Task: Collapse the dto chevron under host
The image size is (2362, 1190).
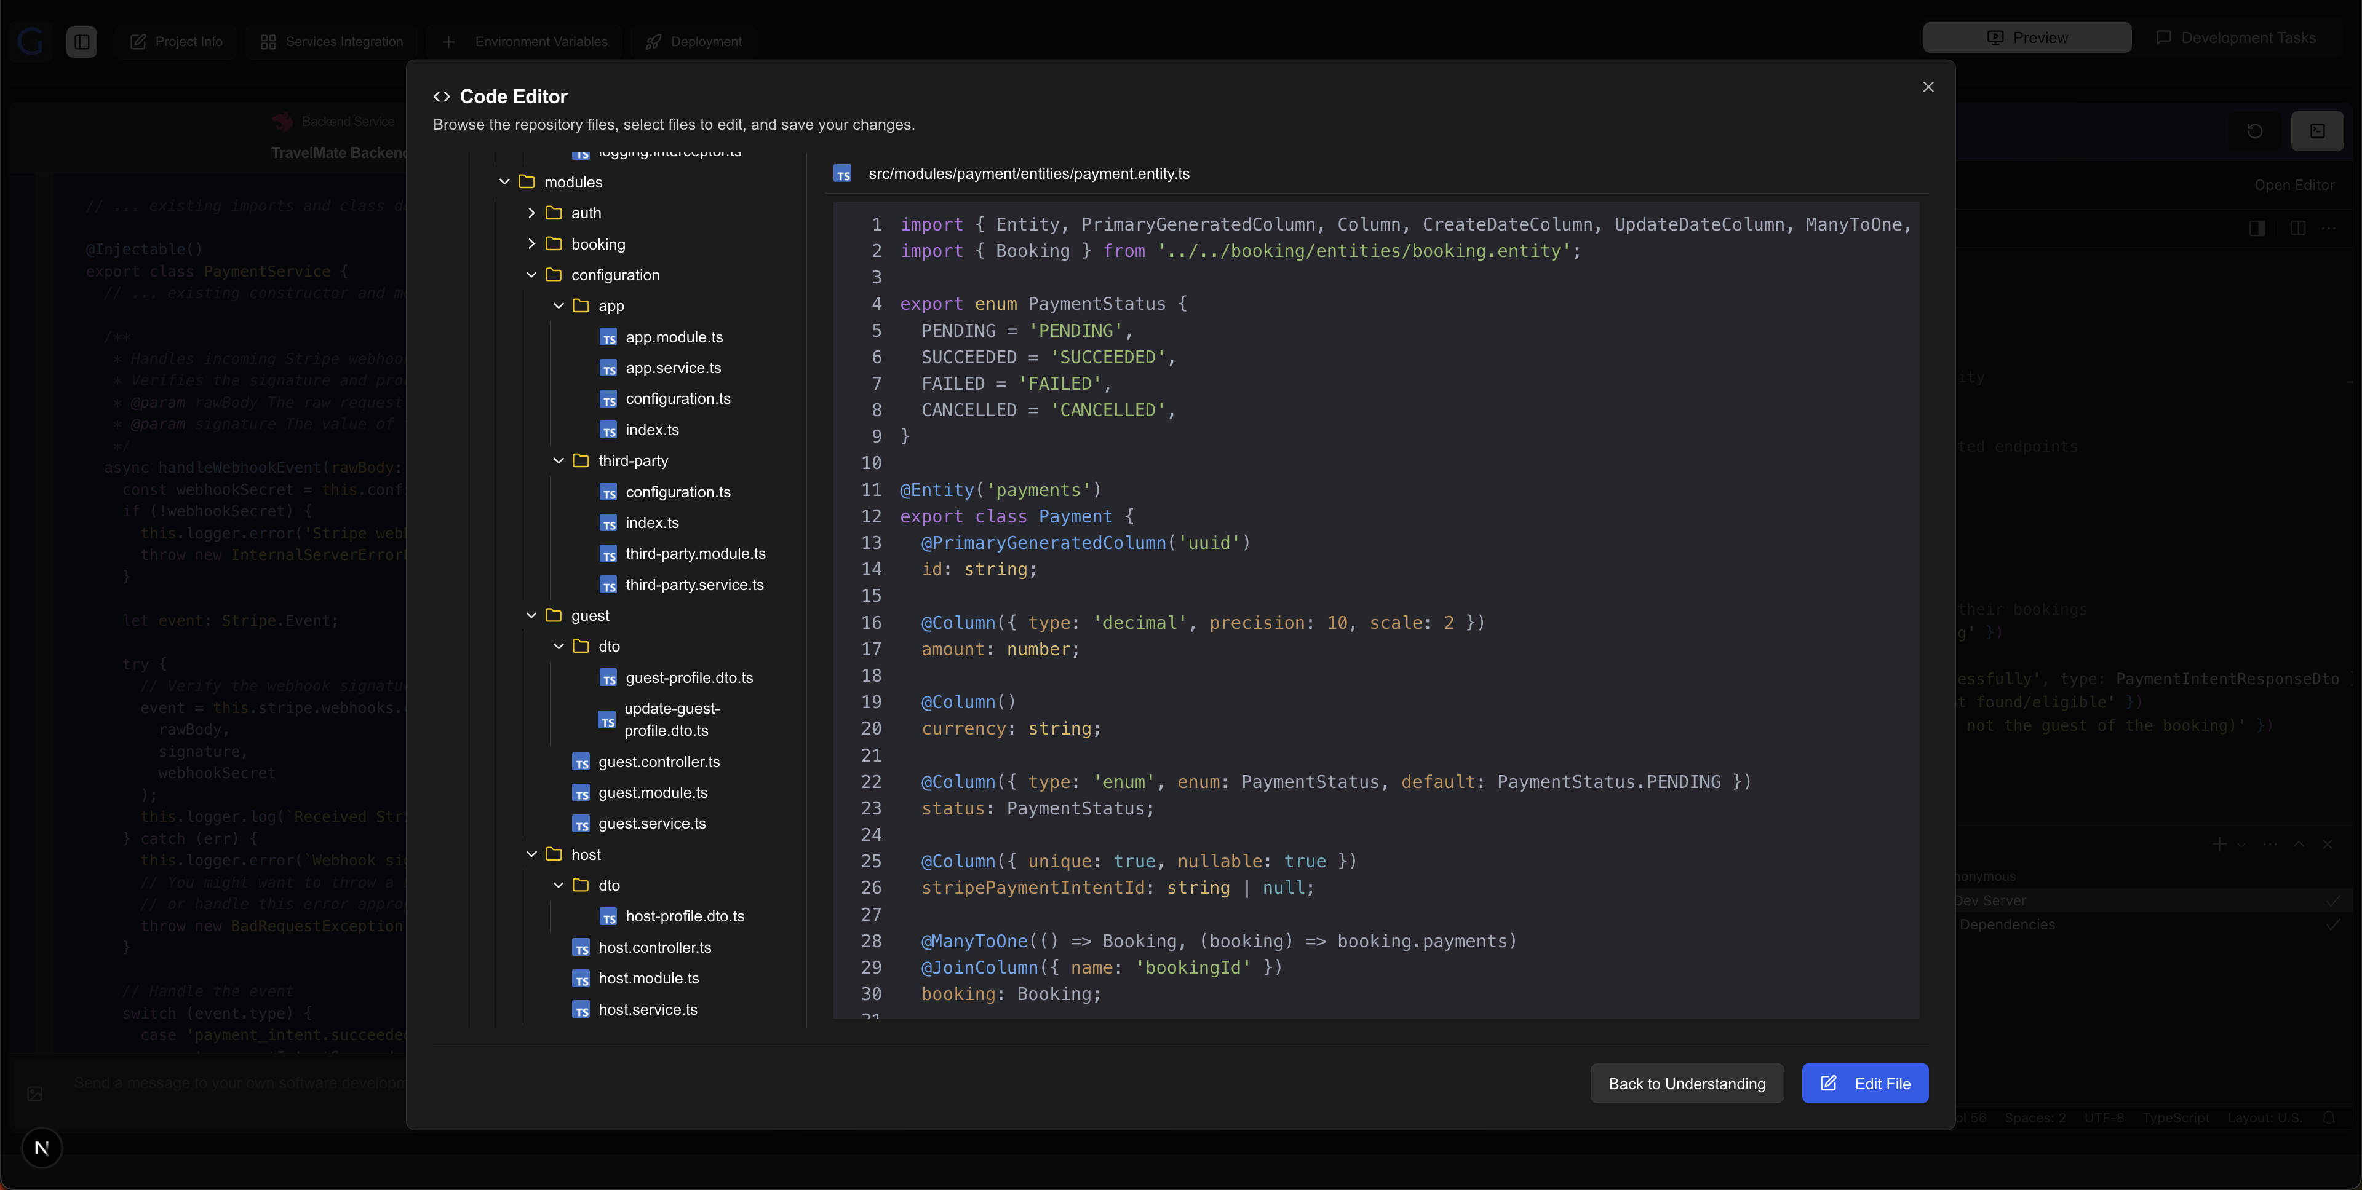Action: 559,884
